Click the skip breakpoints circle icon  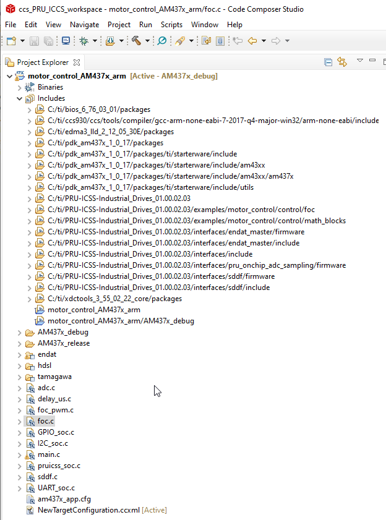coord(162,41)
